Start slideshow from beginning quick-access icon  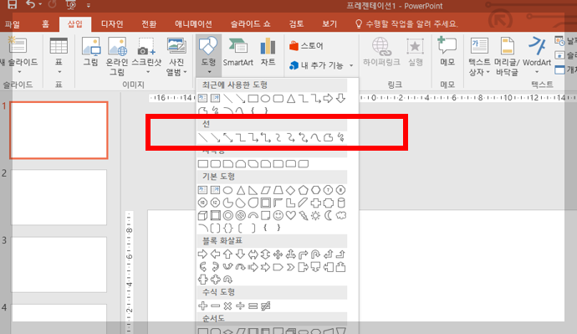[70, 5]
